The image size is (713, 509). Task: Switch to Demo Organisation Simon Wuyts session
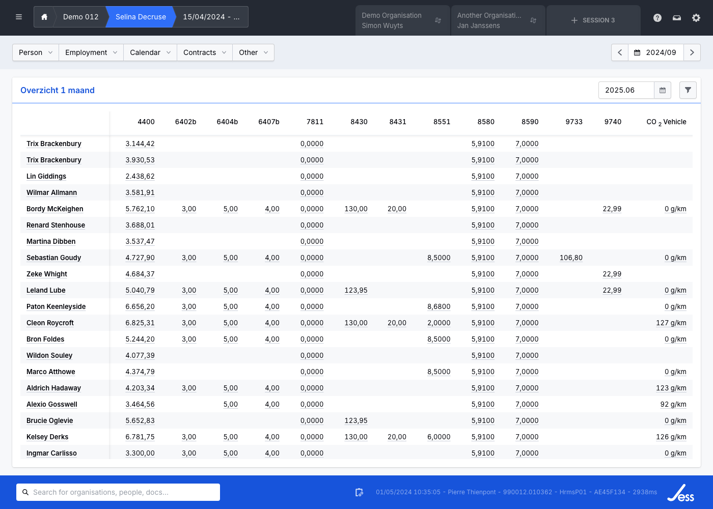pos(402,20)
